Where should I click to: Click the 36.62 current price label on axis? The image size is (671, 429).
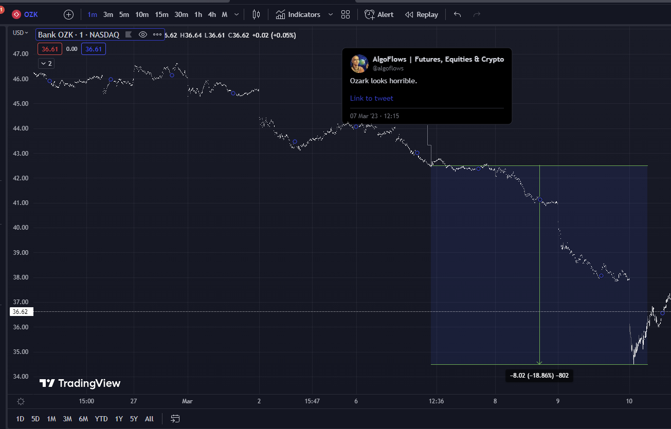(x=20, y=312)
